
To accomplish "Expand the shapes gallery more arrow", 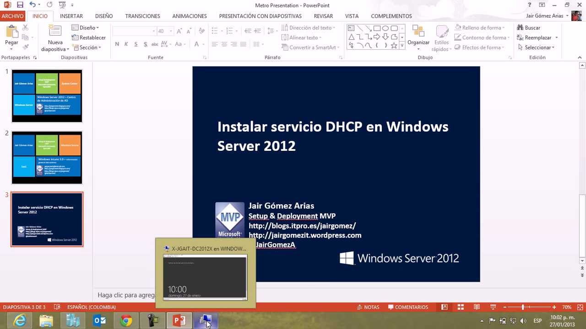I will (x=402, y=45).
